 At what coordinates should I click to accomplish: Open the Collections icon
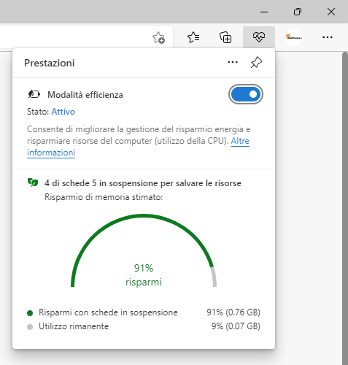(225, 37)
